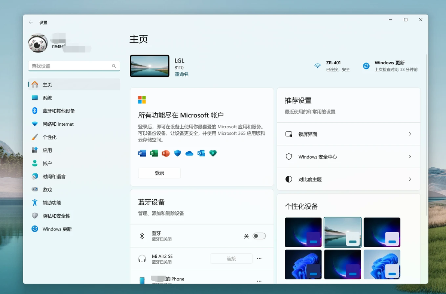Select the light blue flower theme thumbnail
The width and height of the screenshot is (446, 294).
click(382, 264)
